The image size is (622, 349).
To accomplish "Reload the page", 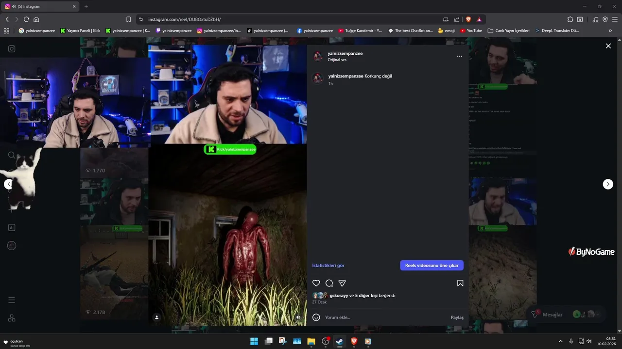I will [x=26, y=19].
